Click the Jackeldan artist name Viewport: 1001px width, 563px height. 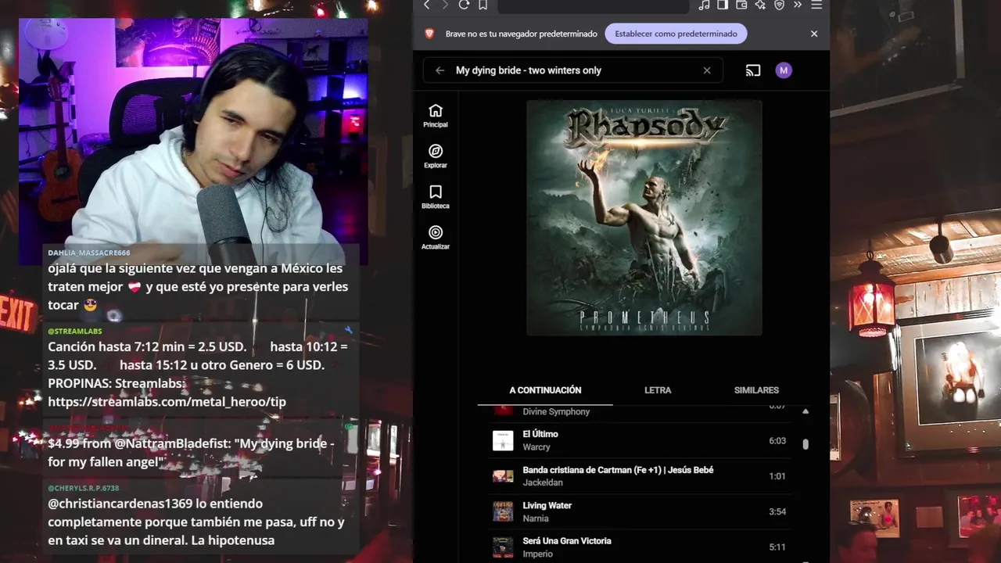(x=543, y=482)
